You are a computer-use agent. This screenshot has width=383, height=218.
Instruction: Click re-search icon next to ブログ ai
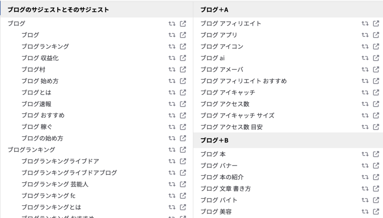[x=365, y=58]
